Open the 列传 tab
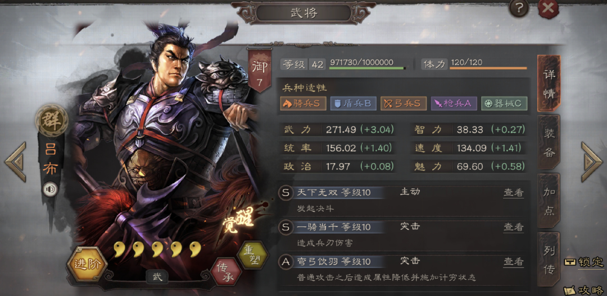This screenshot has height=296, width=607. pyautogui.click(x=549, y=259)
